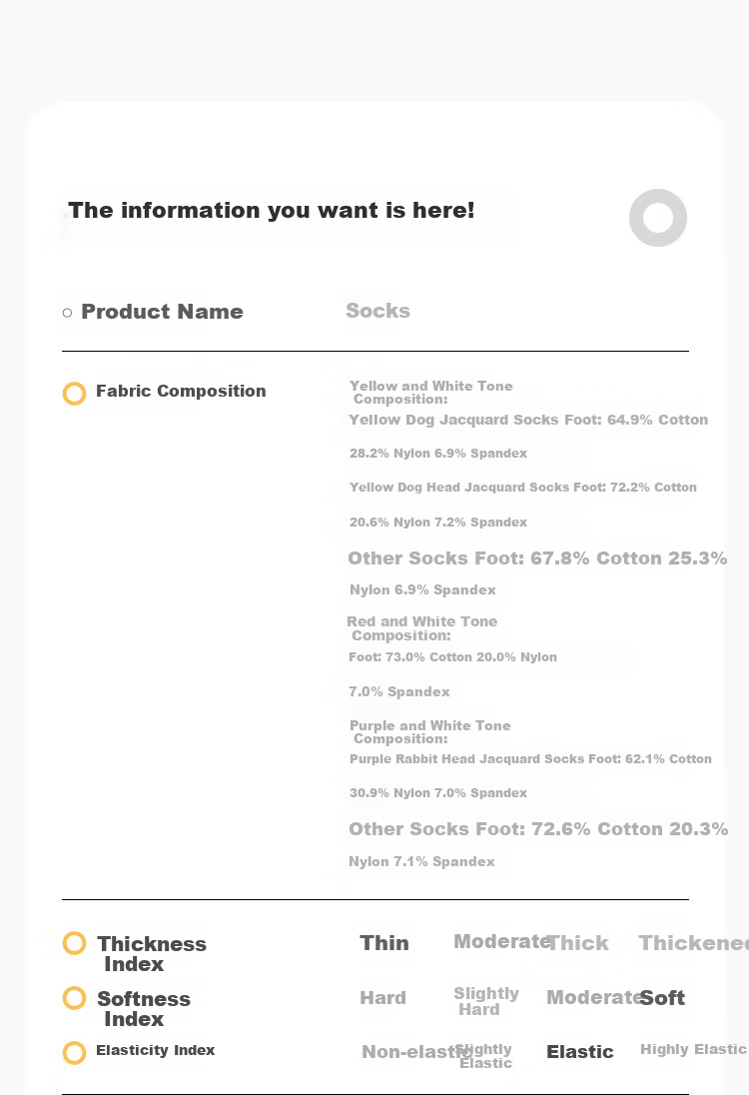Click the Red and White Tone Composition heading

click(422, 628)
